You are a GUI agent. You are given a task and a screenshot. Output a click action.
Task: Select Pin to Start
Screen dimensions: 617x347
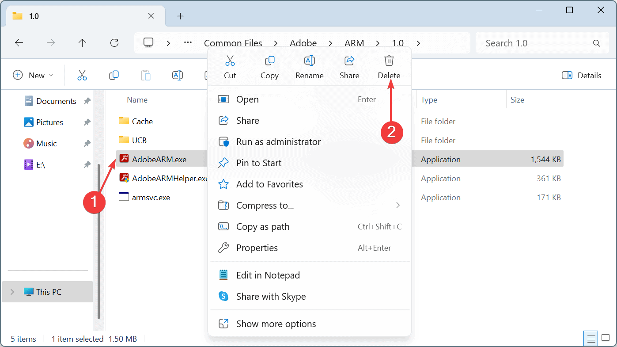click(x=310, y=163)
